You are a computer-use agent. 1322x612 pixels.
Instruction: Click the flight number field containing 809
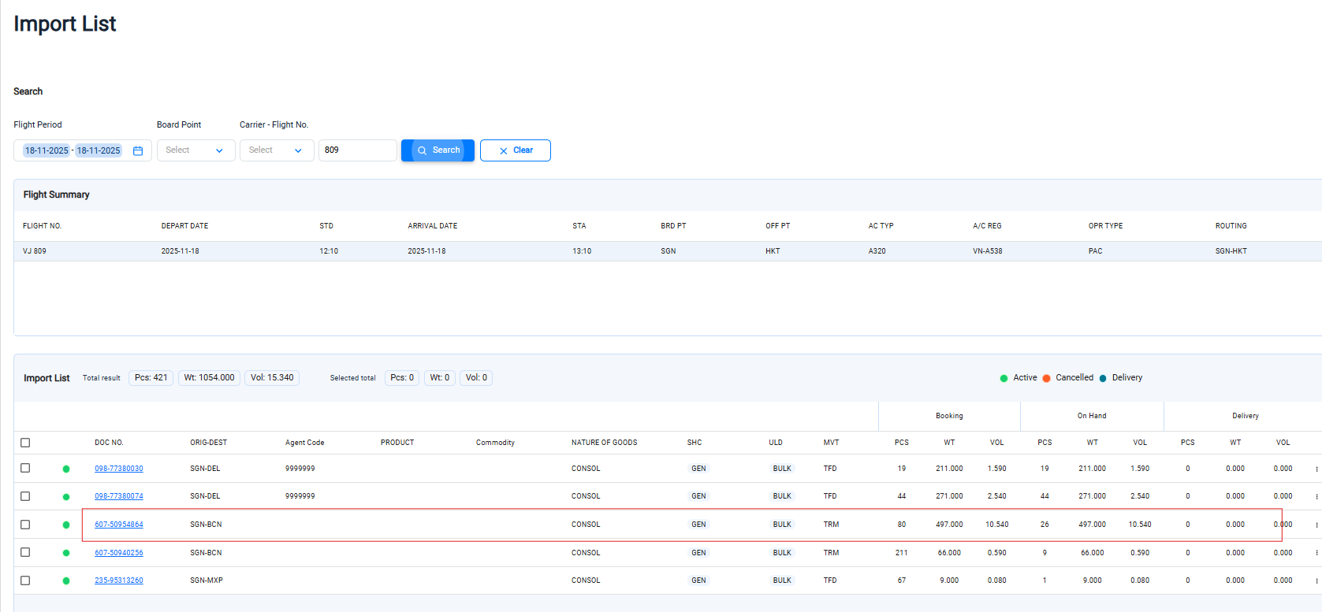pyautogui.click(x=357, y=150)
